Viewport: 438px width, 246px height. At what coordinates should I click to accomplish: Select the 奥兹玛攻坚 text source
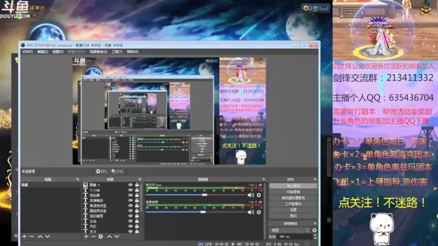coord(98,211)
